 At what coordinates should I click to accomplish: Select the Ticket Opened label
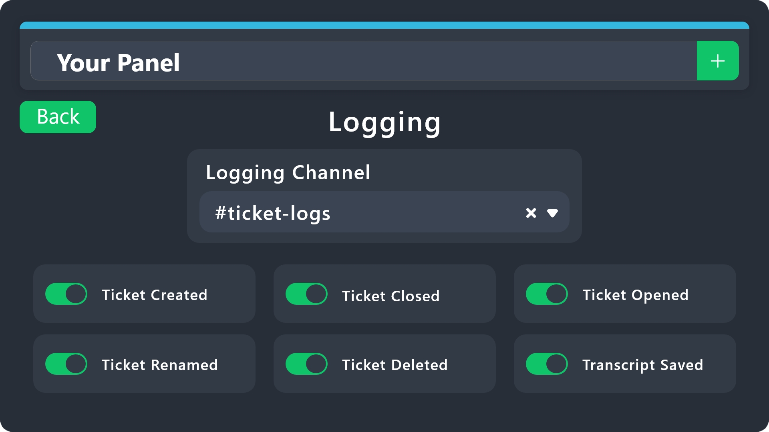(635, 295)
